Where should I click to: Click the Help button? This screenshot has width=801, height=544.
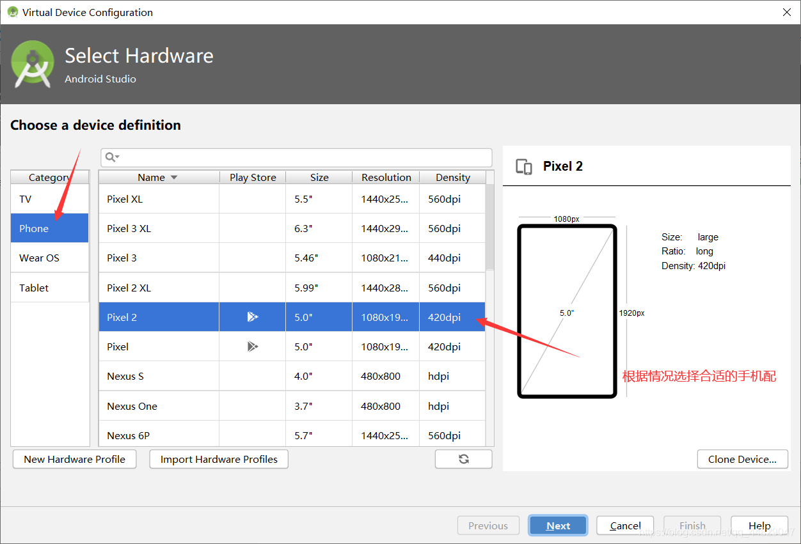point(759,525)
